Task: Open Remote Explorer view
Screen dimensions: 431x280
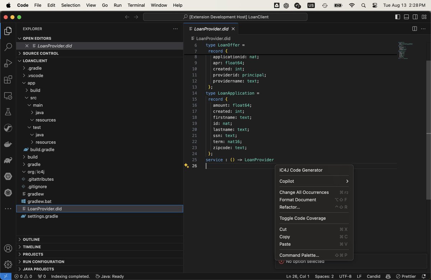Action: point(8,96)
